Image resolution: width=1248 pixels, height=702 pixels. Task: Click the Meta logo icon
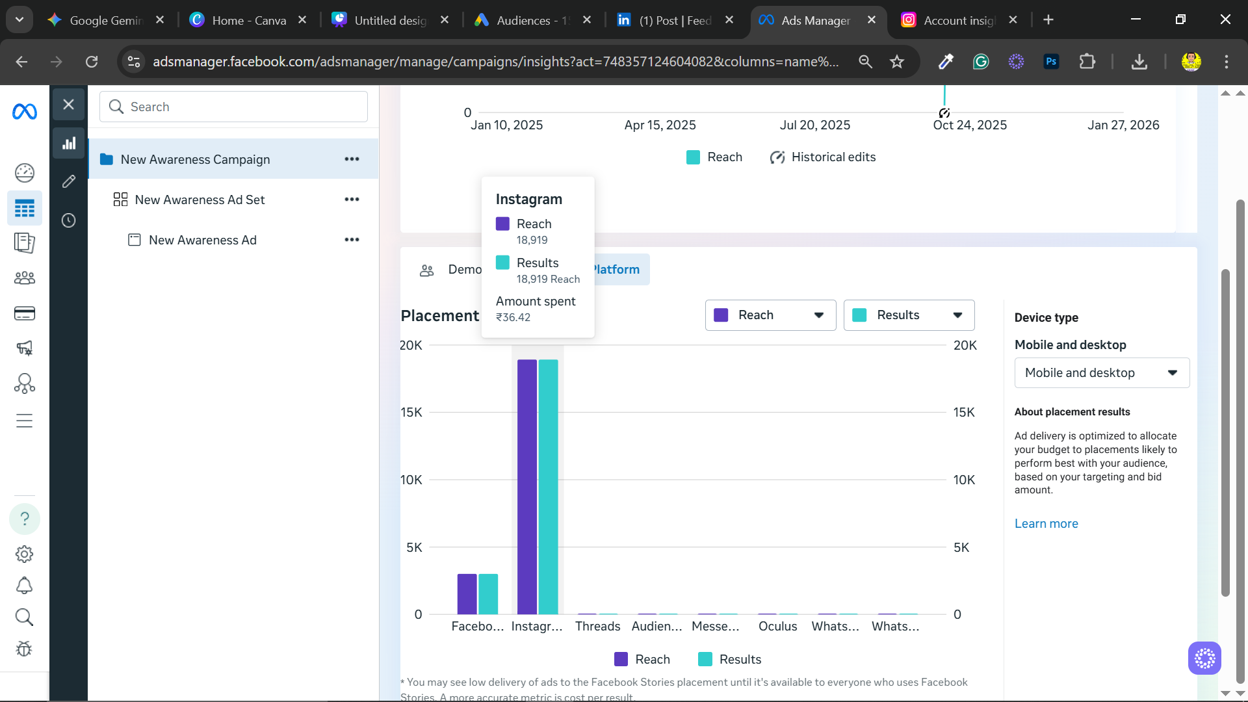[x=25, y=112]
